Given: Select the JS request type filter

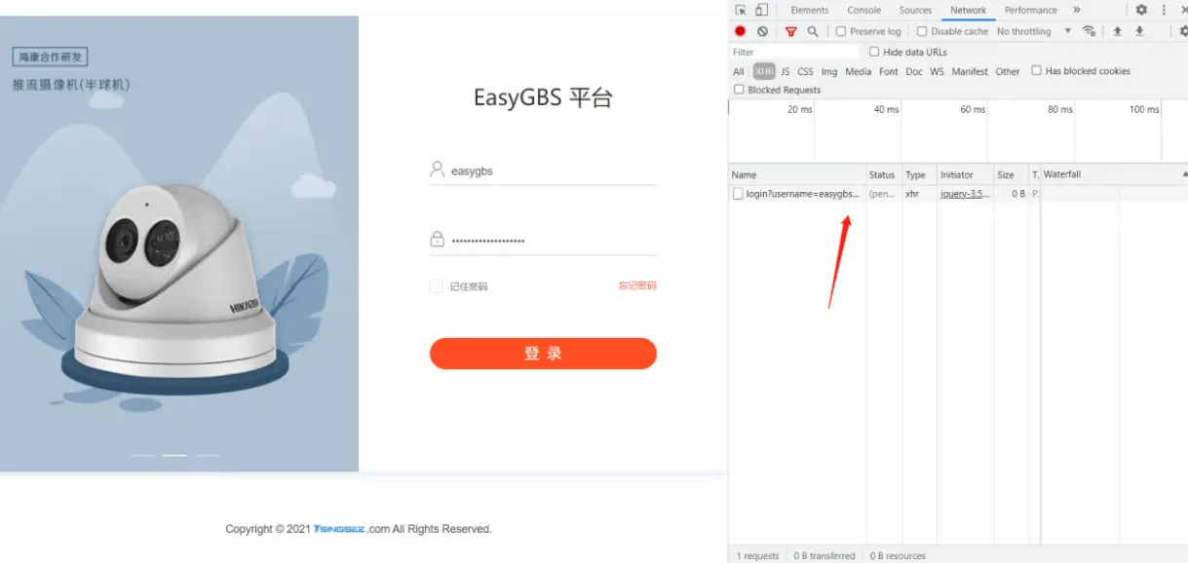Looking at the screenshot, I should pyautogui.click(x=786, y=71).
